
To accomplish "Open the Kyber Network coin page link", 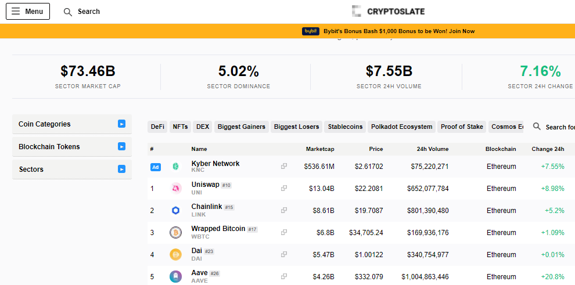I will point(215,163).
